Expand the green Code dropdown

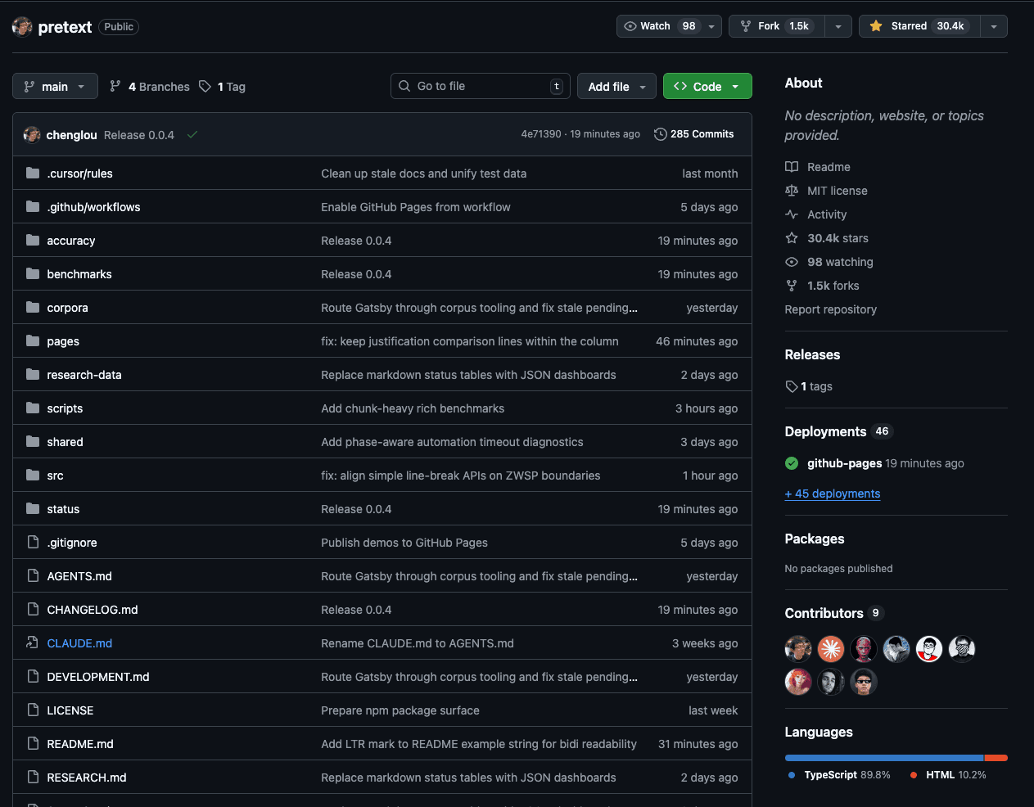[707, 87]
